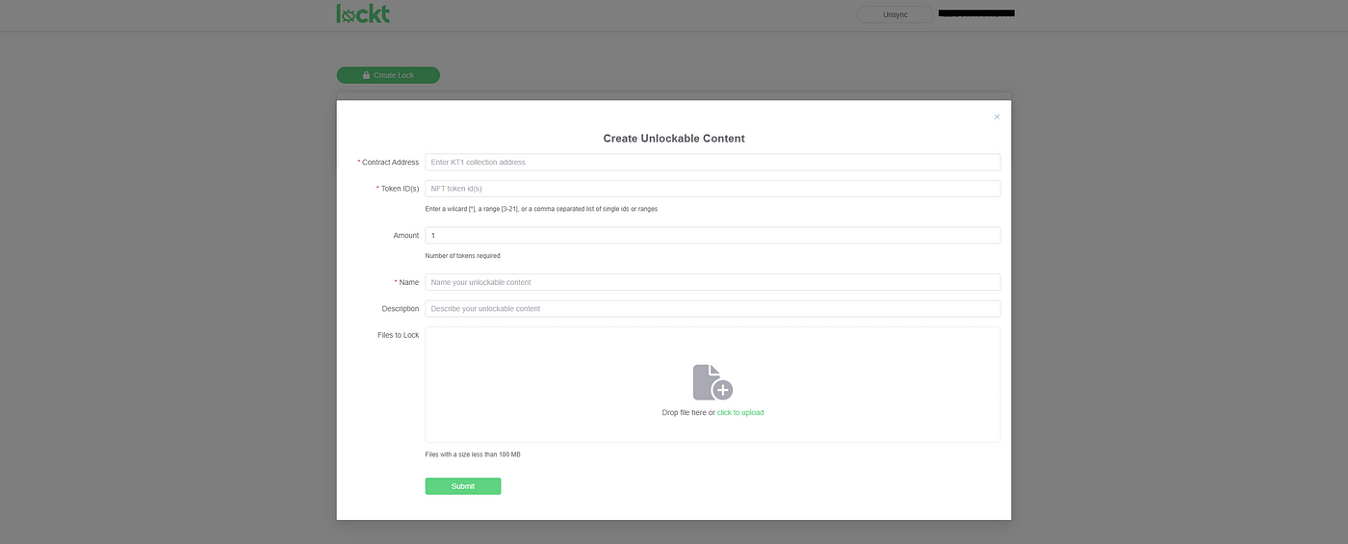Click the file-plus upload icon
Screen dimensions: 1348x544
point(713,382)
